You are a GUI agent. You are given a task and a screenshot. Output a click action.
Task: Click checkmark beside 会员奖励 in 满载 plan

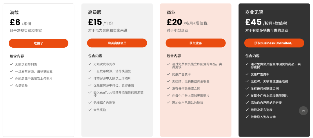[12, 85]
